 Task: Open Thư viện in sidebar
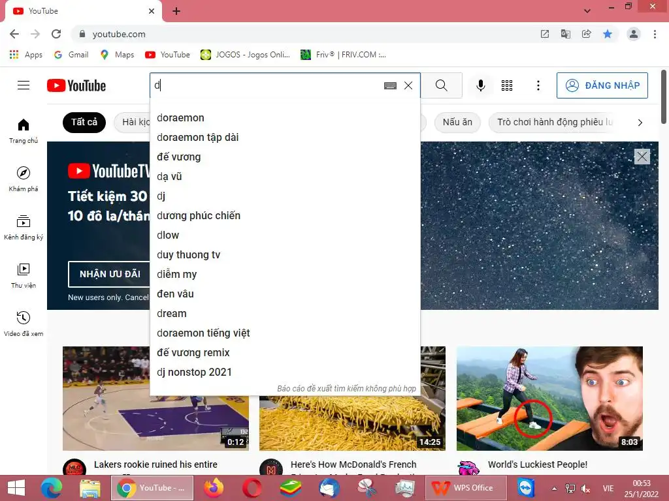(x=24, y=276)
